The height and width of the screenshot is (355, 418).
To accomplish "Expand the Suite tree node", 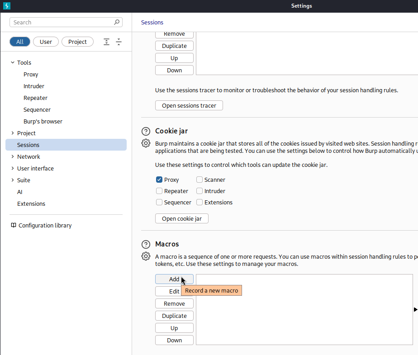I will (13, 180).
